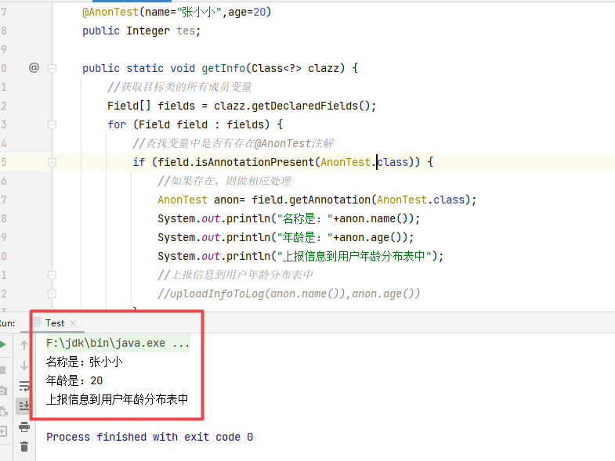Click getDeclaredFields() method call
Image resolution: width=615 pixels, height=461 pixels.
tap(310, 106)
